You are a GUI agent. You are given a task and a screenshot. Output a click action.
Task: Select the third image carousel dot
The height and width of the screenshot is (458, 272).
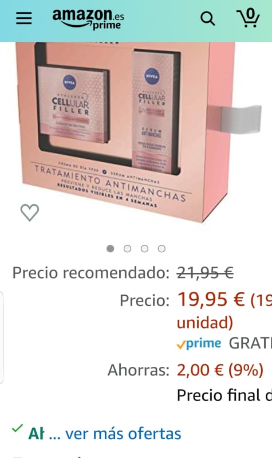(144, 249)
